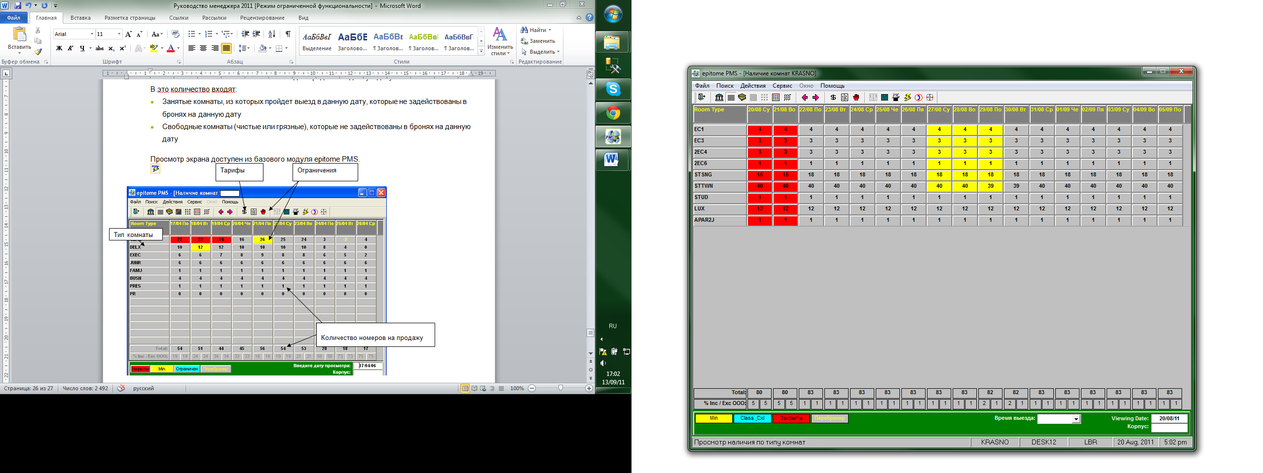Click the Copy icon in Word clipboard group
The height and width of the screenshot is (473, 1263).
point(38,41)
